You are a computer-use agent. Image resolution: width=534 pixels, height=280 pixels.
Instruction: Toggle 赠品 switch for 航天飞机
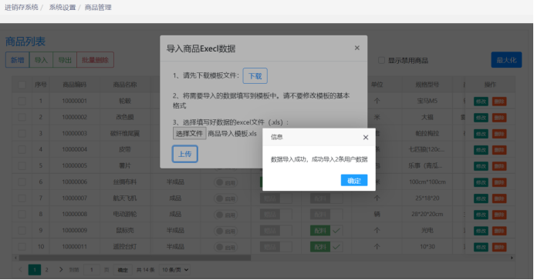click(275, 198)
